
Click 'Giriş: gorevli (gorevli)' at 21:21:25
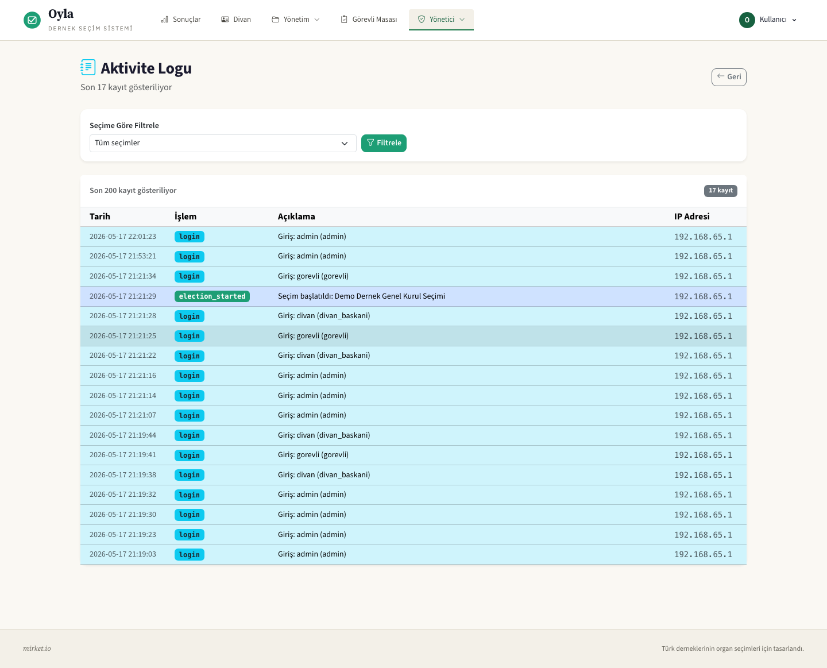coord(313,336)
